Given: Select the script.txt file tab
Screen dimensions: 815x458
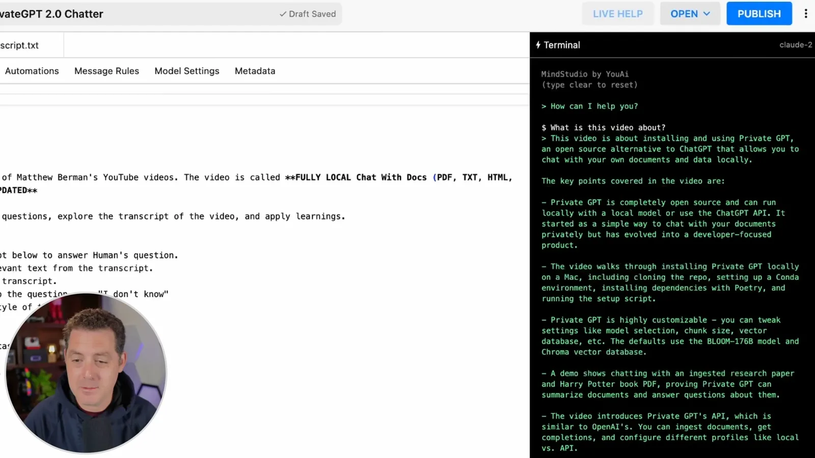Looking at the screenshot, I should pyautogui.click(x=32, y=45).
